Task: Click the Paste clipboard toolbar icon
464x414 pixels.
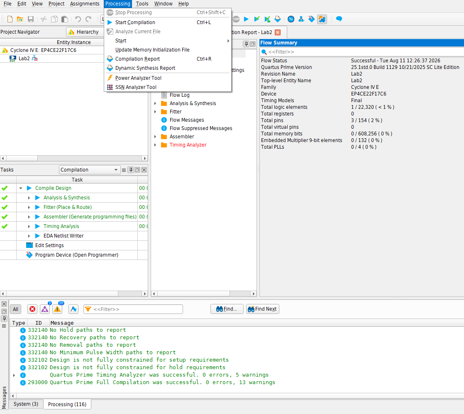Action: (64, 19)
